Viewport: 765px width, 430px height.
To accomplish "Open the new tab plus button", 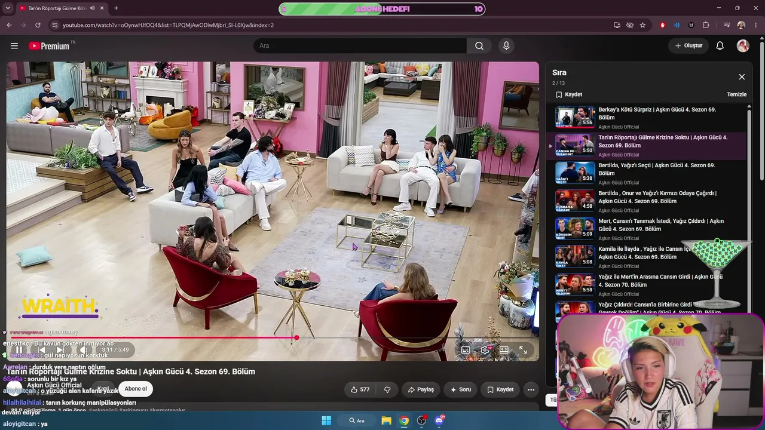I will pyautogui.click(x=116, y=8).
